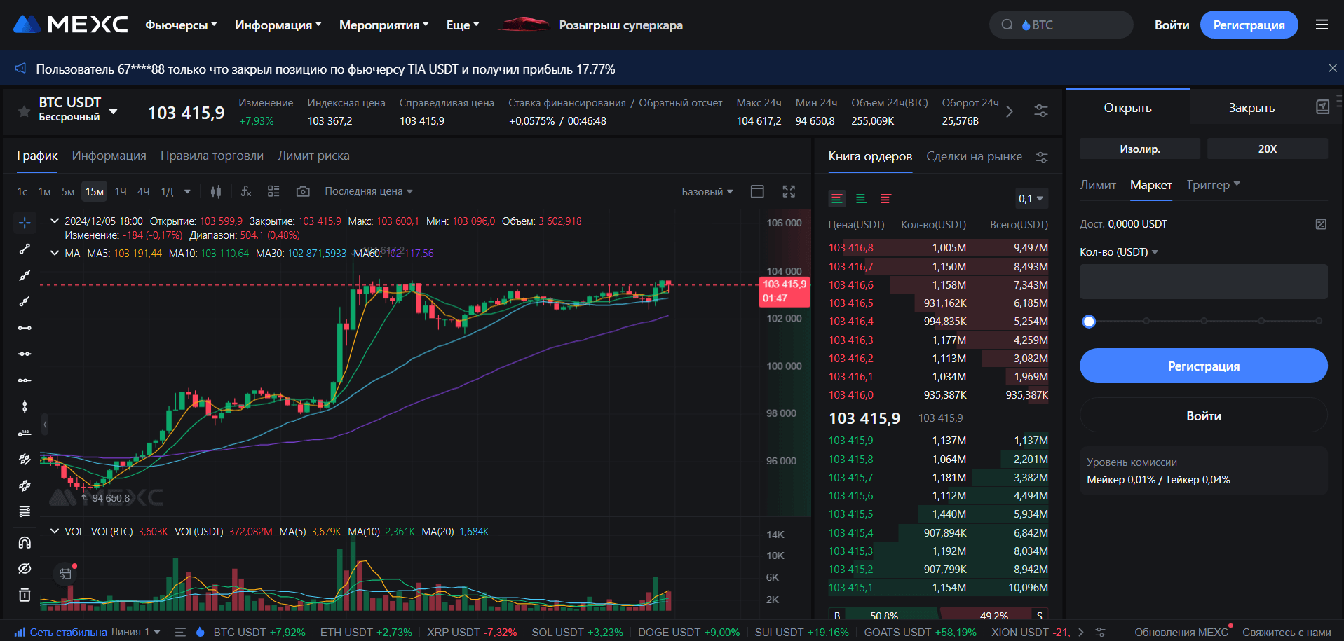The height and width of the screenshot is (641, 1344).
Task: Switch to Закрыть position tab
Action: tap(1251, 108)
